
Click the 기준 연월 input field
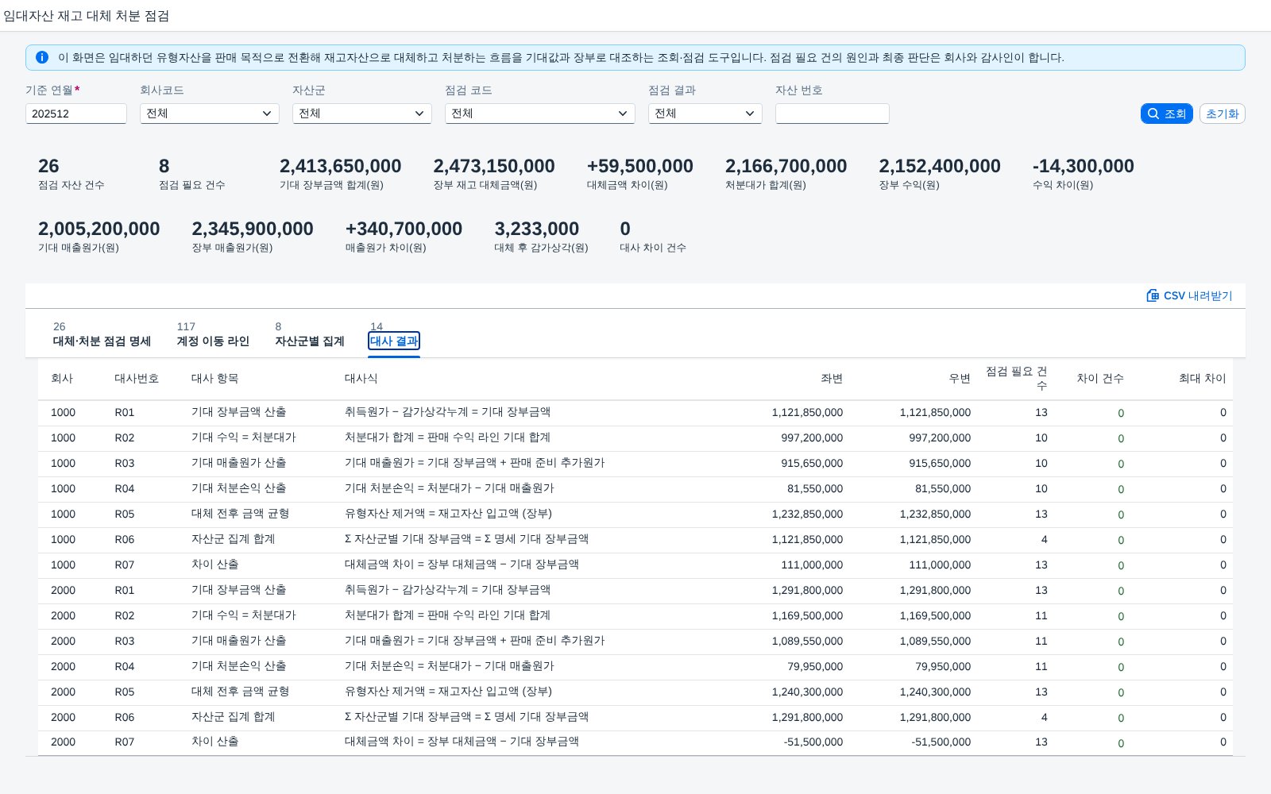[x=76, y=114]
